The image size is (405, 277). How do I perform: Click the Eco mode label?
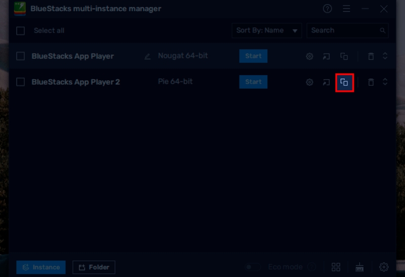[x=285, y=267]
